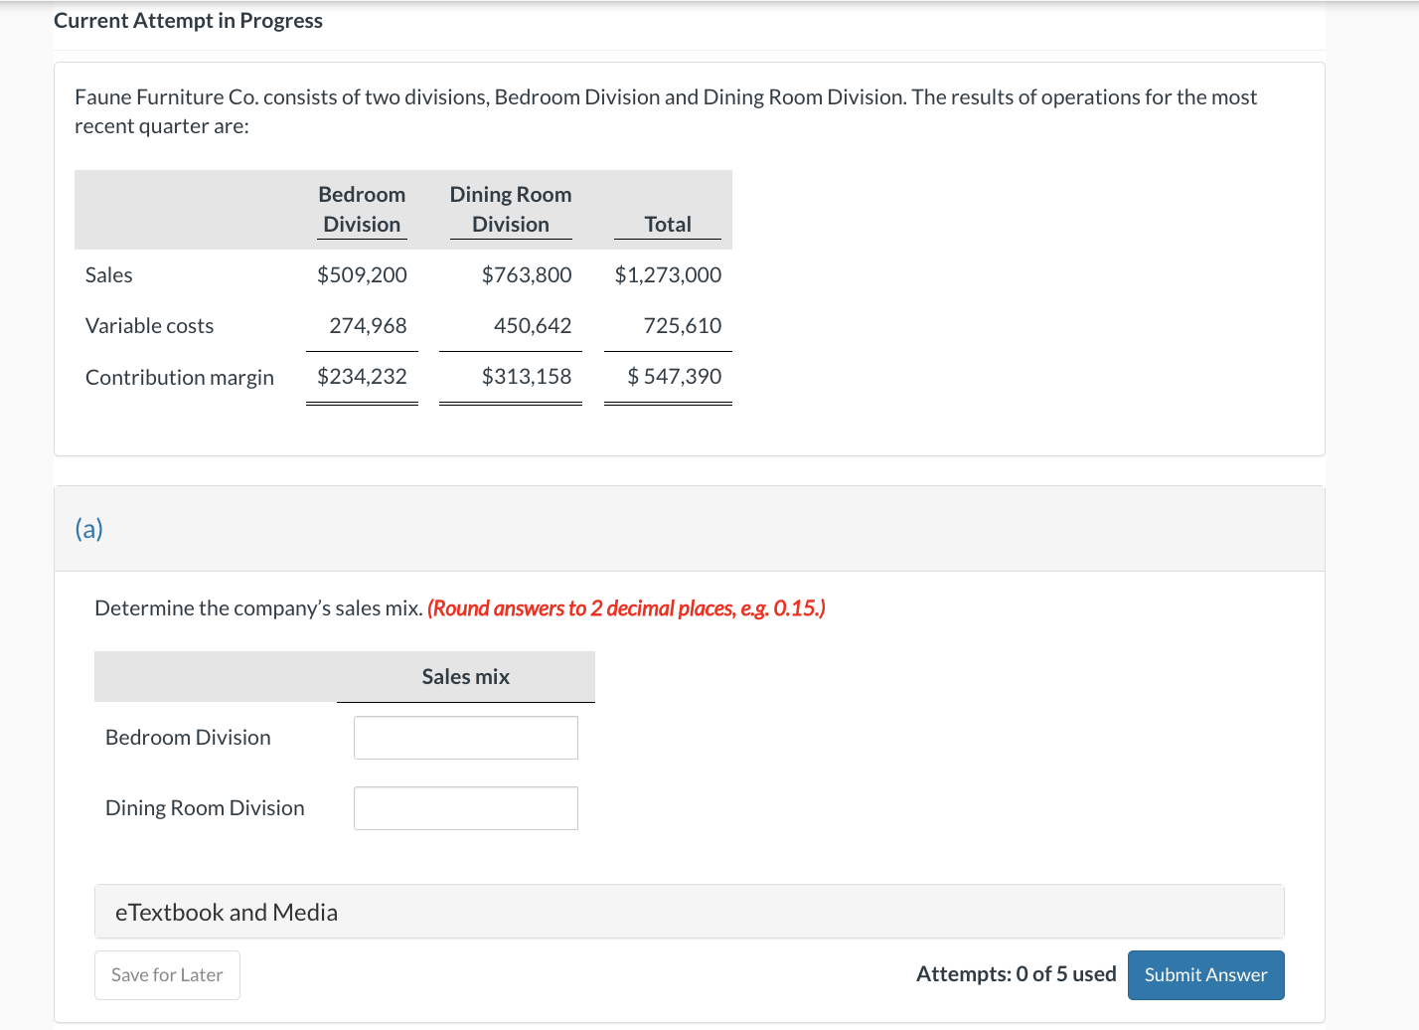Click the Current Attempt in Progress heading
This screenshot has width=1419, height=1030.
[189, 21]
